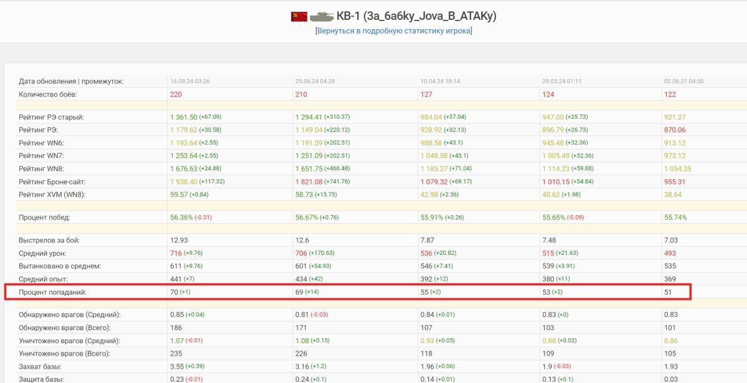Click the WN8 rating value 1 676.63

[184, 168]
